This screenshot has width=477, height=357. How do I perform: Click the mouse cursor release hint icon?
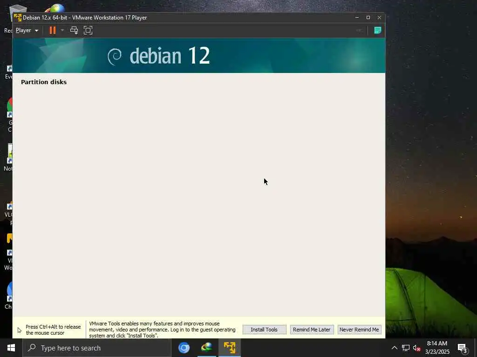click(20, 331)
